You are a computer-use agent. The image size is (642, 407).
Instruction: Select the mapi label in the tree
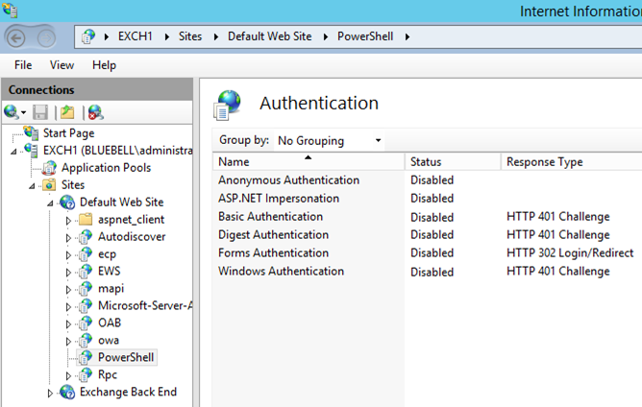[x=111, y=289]
